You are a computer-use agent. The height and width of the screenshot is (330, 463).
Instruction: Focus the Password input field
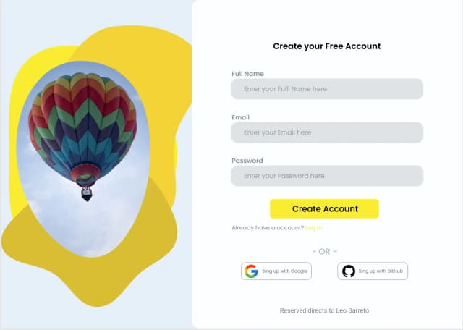[x=327, y=176]
